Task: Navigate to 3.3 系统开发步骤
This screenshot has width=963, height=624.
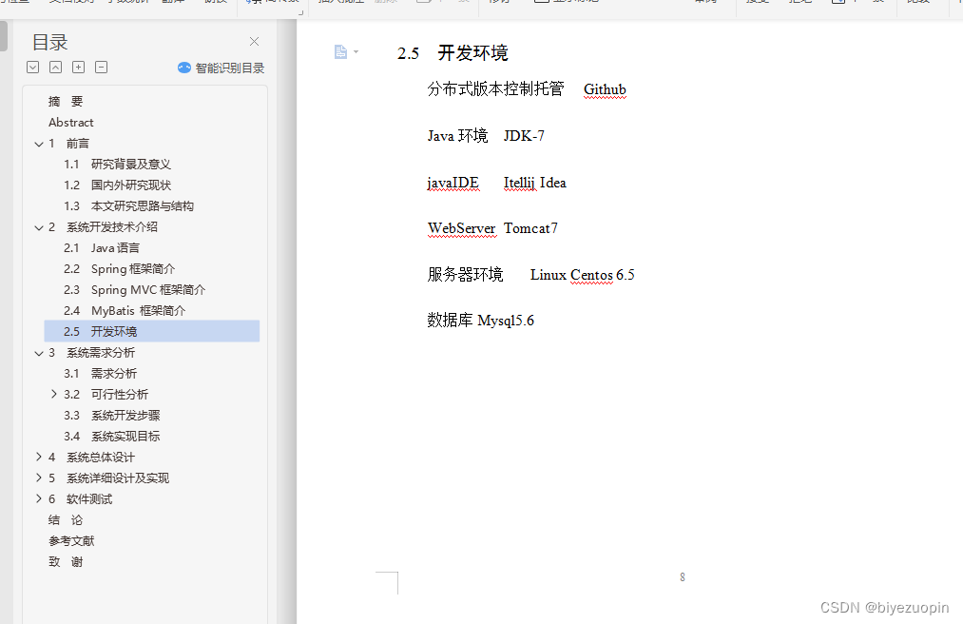Action: 112,415
